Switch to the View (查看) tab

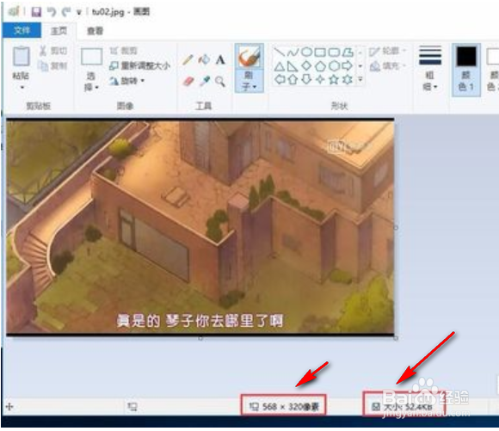click(95, 31)
